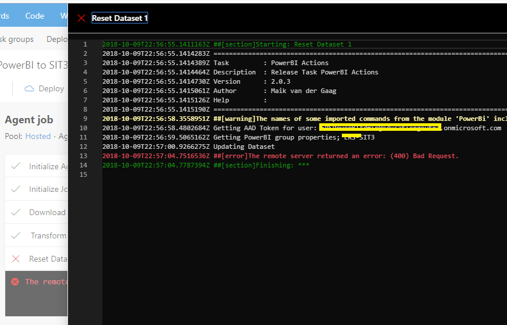Click the green check beside Transform
507x325 pixels.
click(x=16, y=235)
